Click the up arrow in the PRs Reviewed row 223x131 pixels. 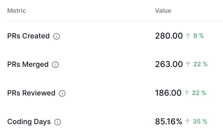pos(187,93)
